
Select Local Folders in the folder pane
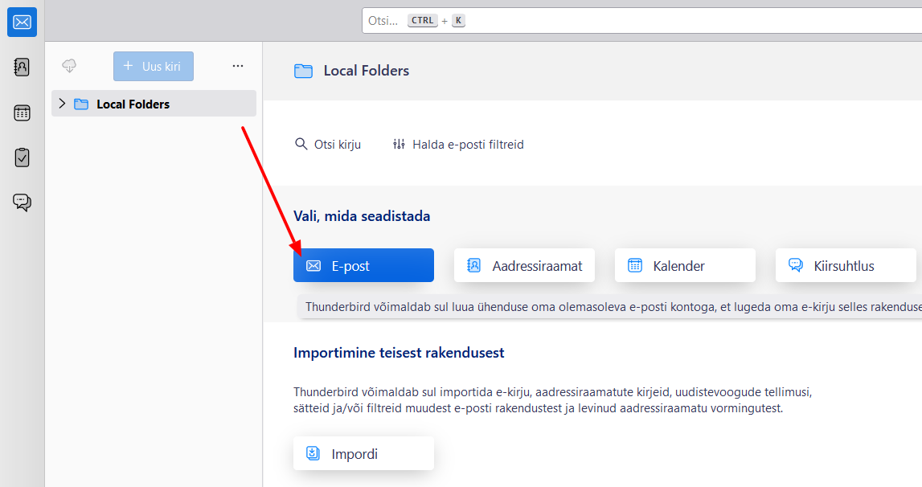133,104
